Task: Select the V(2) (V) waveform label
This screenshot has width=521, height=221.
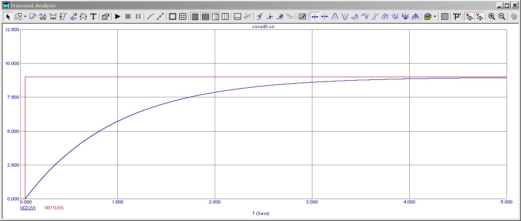Action: (28, 208)
